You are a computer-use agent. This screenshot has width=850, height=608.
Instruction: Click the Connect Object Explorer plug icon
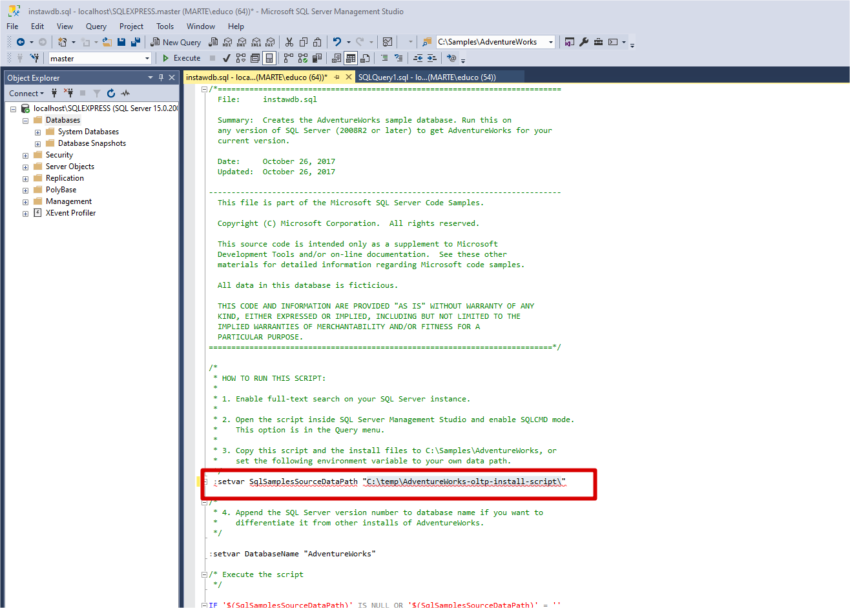(54, 94)
